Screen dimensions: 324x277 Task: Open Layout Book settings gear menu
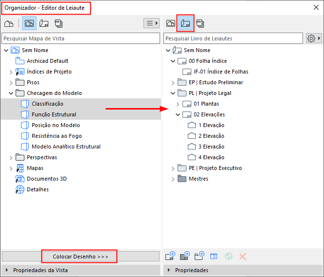pos(314,38)
